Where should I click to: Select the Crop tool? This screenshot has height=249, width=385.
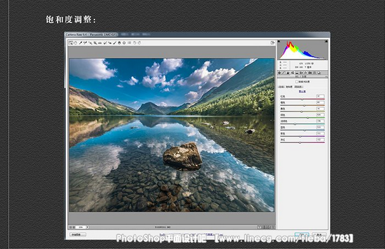pyautogui.click(x=95, y=43)
